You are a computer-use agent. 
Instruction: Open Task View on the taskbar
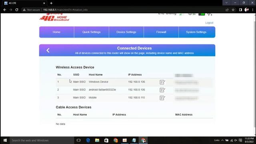78,140
